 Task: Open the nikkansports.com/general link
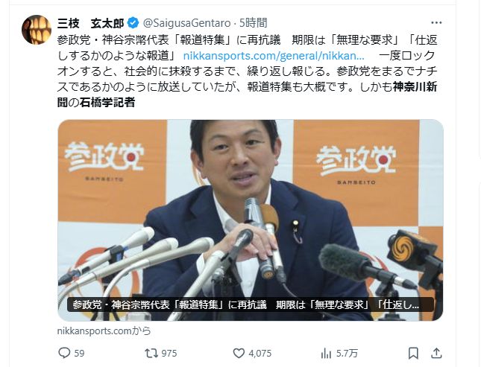274,56
